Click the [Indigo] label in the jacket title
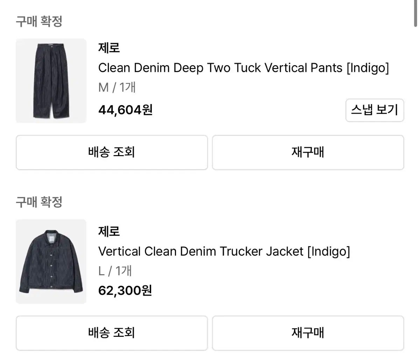Viewport: 420px width, 361px height. click(328, 251)
